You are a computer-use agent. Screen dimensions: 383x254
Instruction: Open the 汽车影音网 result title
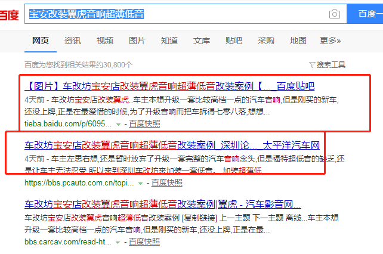pos(163,204)
